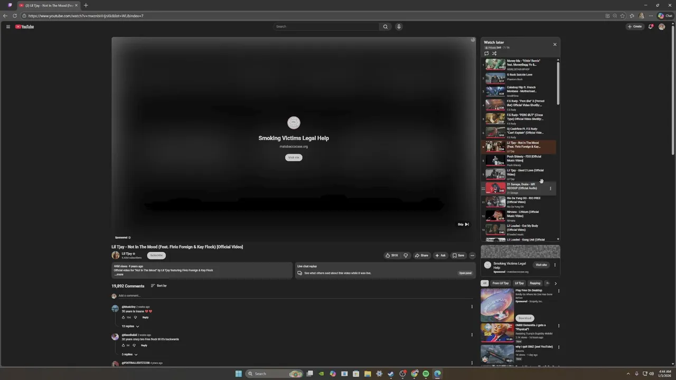
Task: Select 'G Rock Suicide Love' playlist entry
Action: point(519,78)
